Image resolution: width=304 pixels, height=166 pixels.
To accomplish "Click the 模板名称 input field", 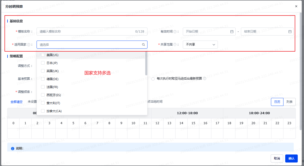I will 92,32.
